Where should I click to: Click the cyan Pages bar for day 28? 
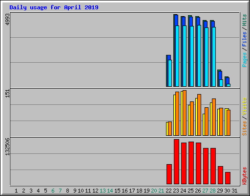coord(214,57)
